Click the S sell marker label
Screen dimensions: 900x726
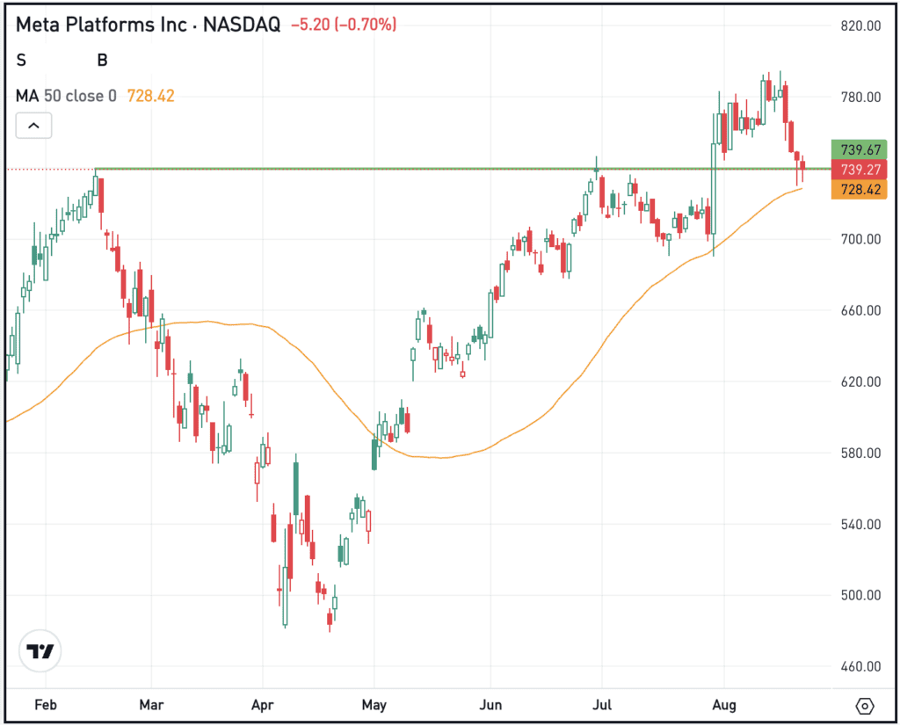(21, 61)
